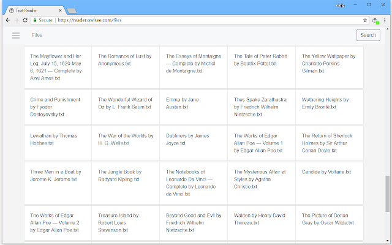Click the address bar URL field
The width and height of the screenshot is (392, 245).
click(184, 20)
